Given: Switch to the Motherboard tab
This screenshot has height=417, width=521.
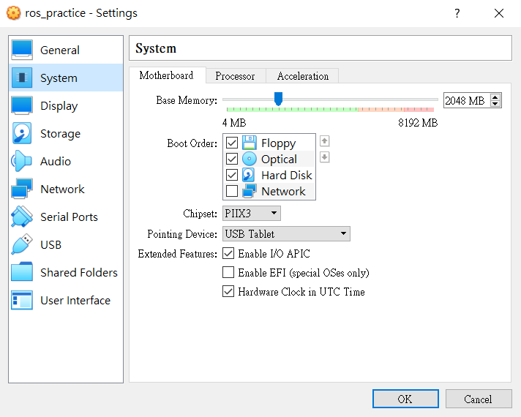Looking at the screenshot, I should (166, 75).
